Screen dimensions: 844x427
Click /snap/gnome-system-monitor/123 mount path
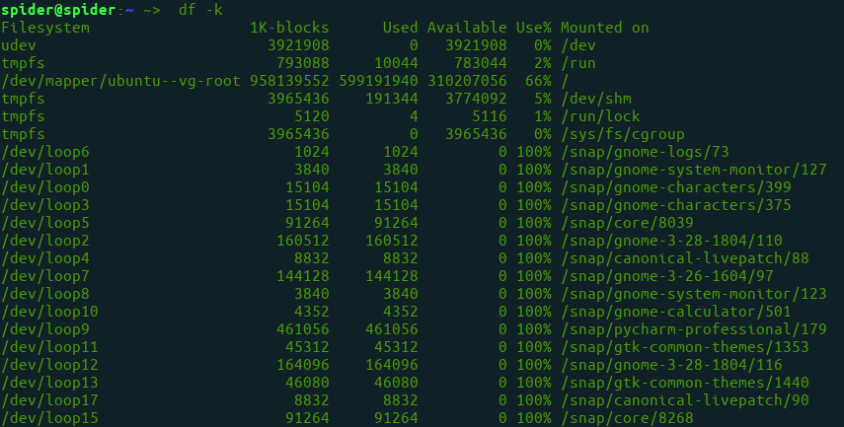click(x=694, y=294)
